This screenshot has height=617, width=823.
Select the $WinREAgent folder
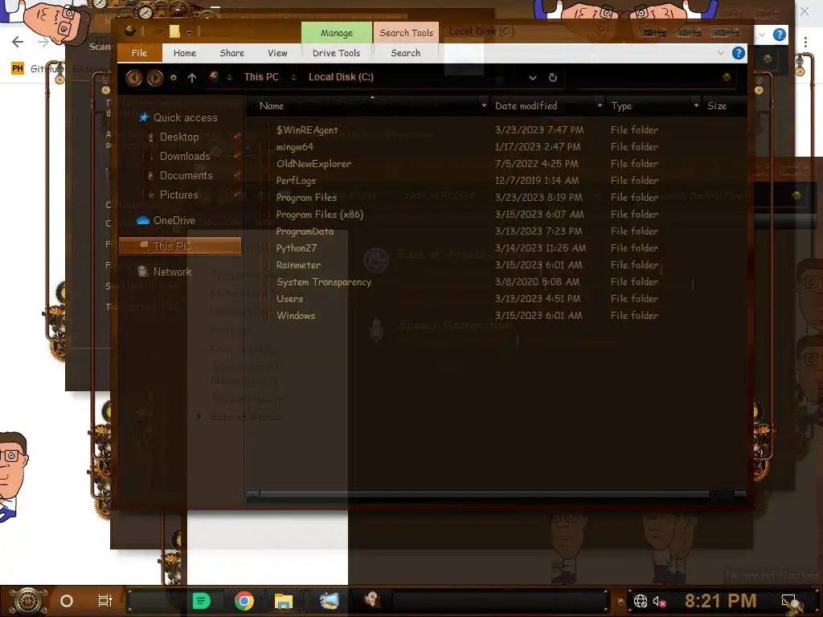tap(307, 130)
